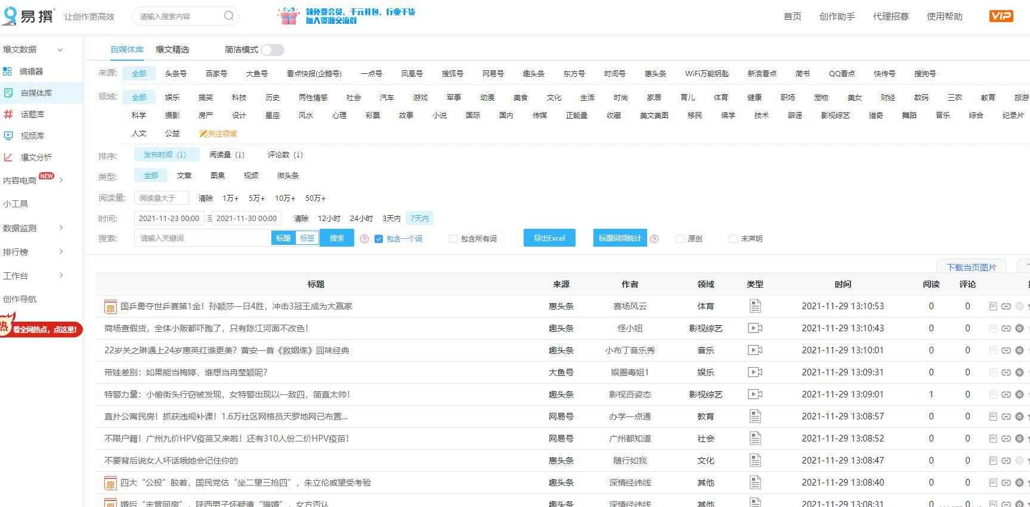The height and width of the screenshot is (507, 1030).
Task: Click link icon for 国乒勇夺世乒赛第1金 row
Action: (x=1006, y=306)
